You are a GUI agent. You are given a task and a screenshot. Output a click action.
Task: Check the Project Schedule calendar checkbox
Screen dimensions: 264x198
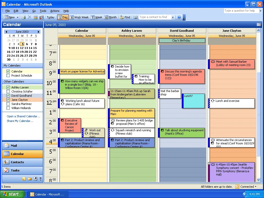pyautogui.click(x=8, y=76)
